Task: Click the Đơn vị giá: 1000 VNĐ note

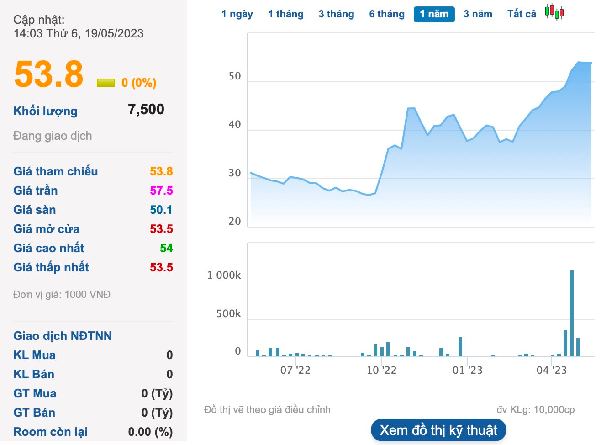Action: click(x=62, y=295)
